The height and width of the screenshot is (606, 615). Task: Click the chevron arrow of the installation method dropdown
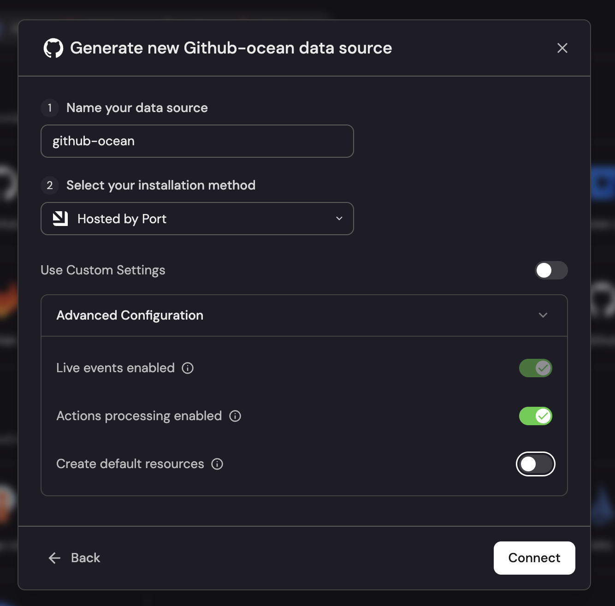[x=339, y=219]
